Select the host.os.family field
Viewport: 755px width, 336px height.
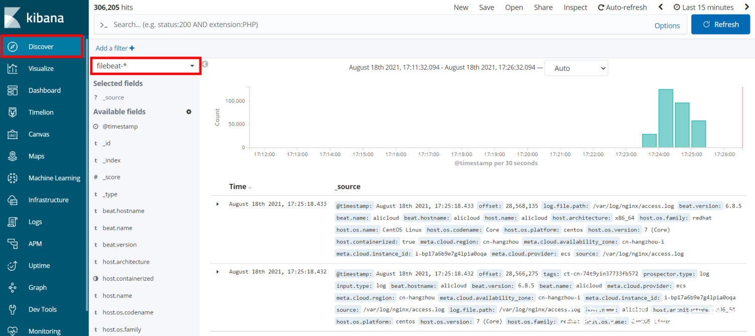122,329
